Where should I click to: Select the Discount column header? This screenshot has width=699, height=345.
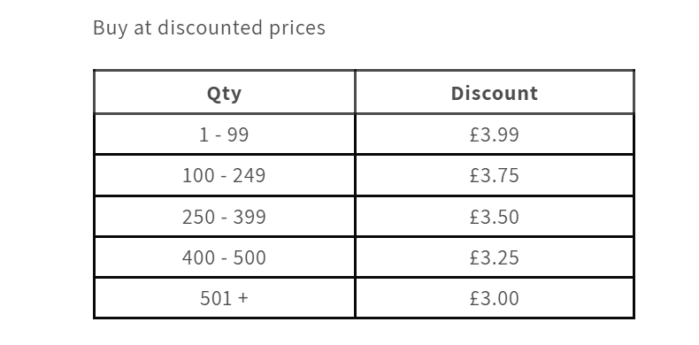coord(495,93)
